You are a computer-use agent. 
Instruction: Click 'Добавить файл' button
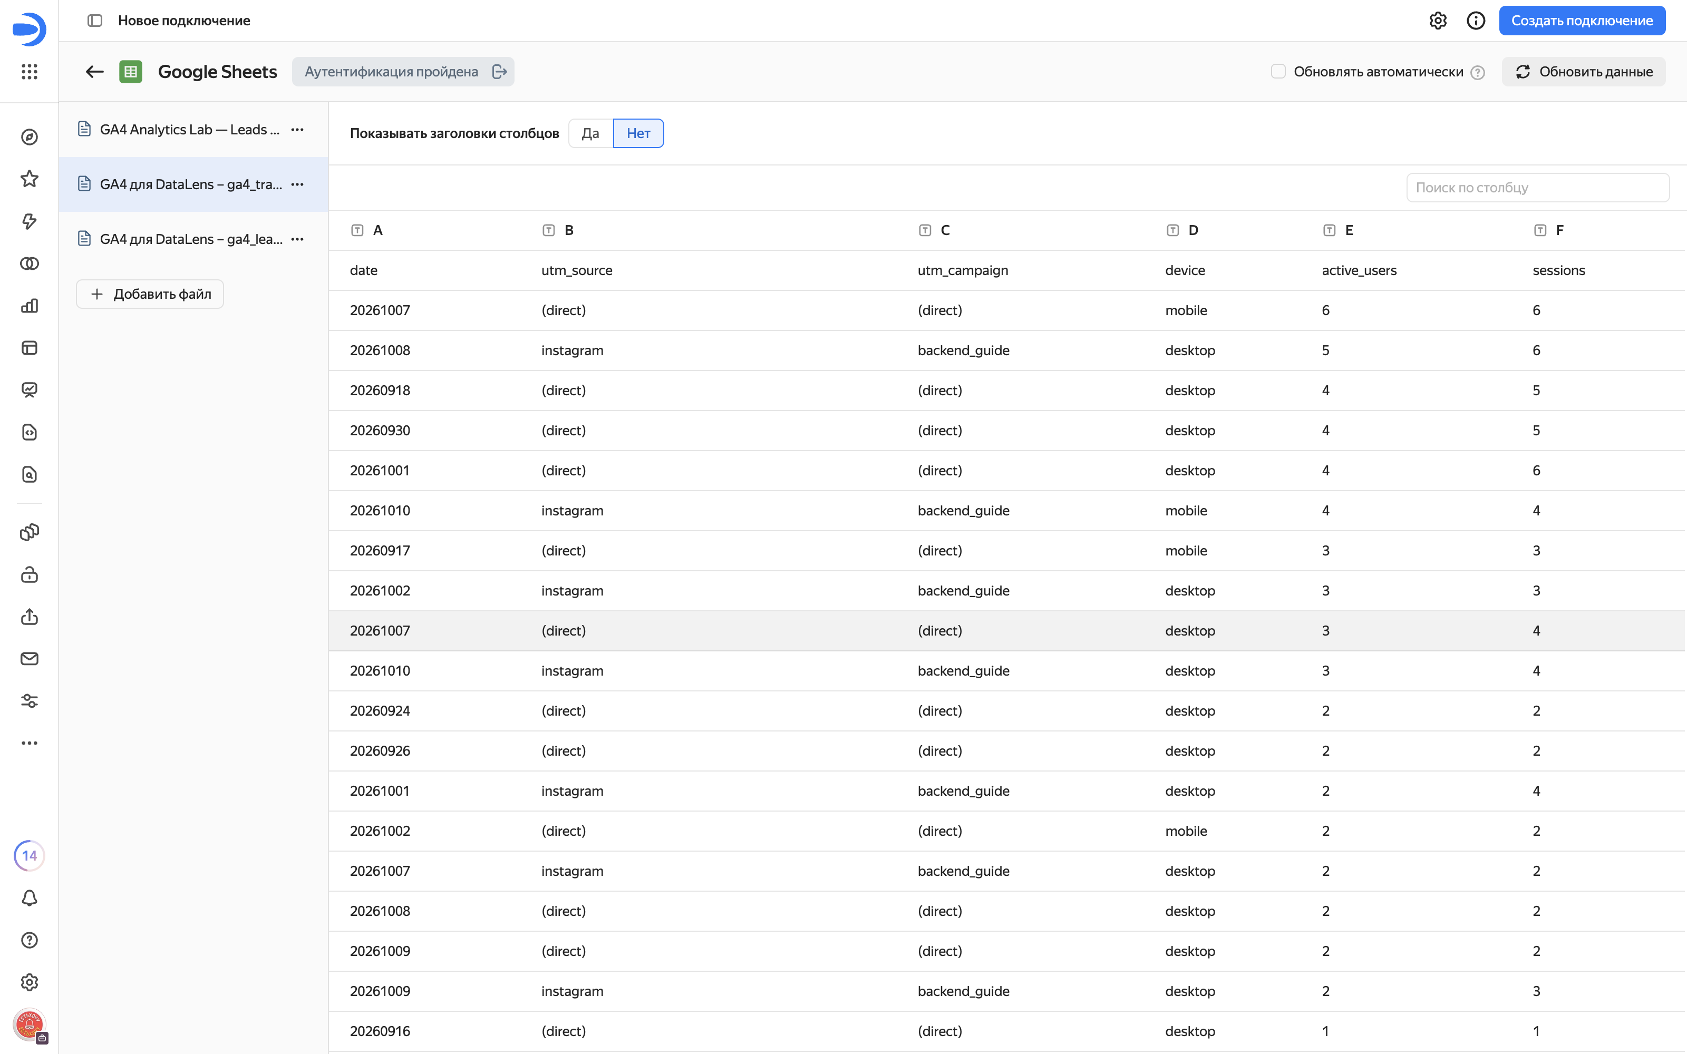(x=150, y=294)
